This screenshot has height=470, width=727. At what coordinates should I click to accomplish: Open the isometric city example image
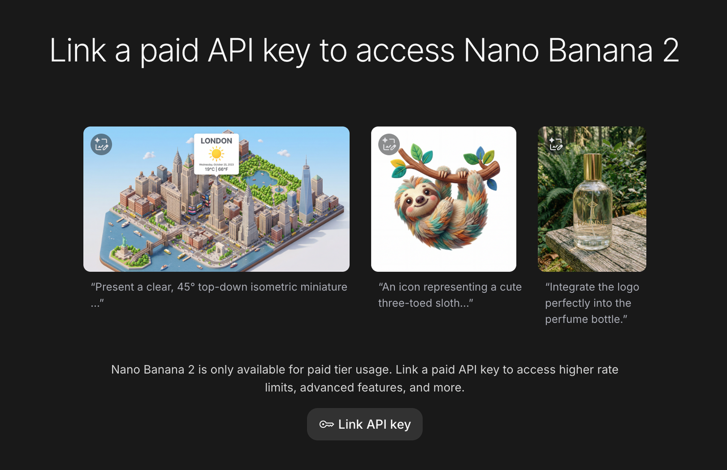point(217,199)
